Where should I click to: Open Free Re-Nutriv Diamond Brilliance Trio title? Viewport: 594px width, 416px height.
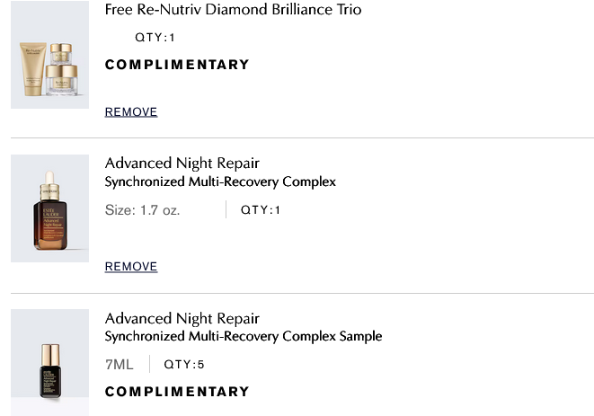click(233, 10)
